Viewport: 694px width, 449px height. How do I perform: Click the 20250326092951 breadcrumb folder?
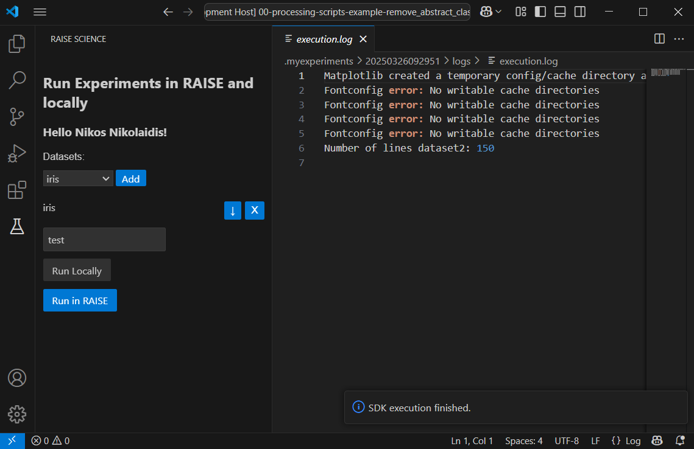coord(402,61)
